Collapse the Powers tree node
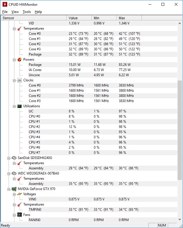Viewport: 183px width, 228px height. click(x=14, y=60)
